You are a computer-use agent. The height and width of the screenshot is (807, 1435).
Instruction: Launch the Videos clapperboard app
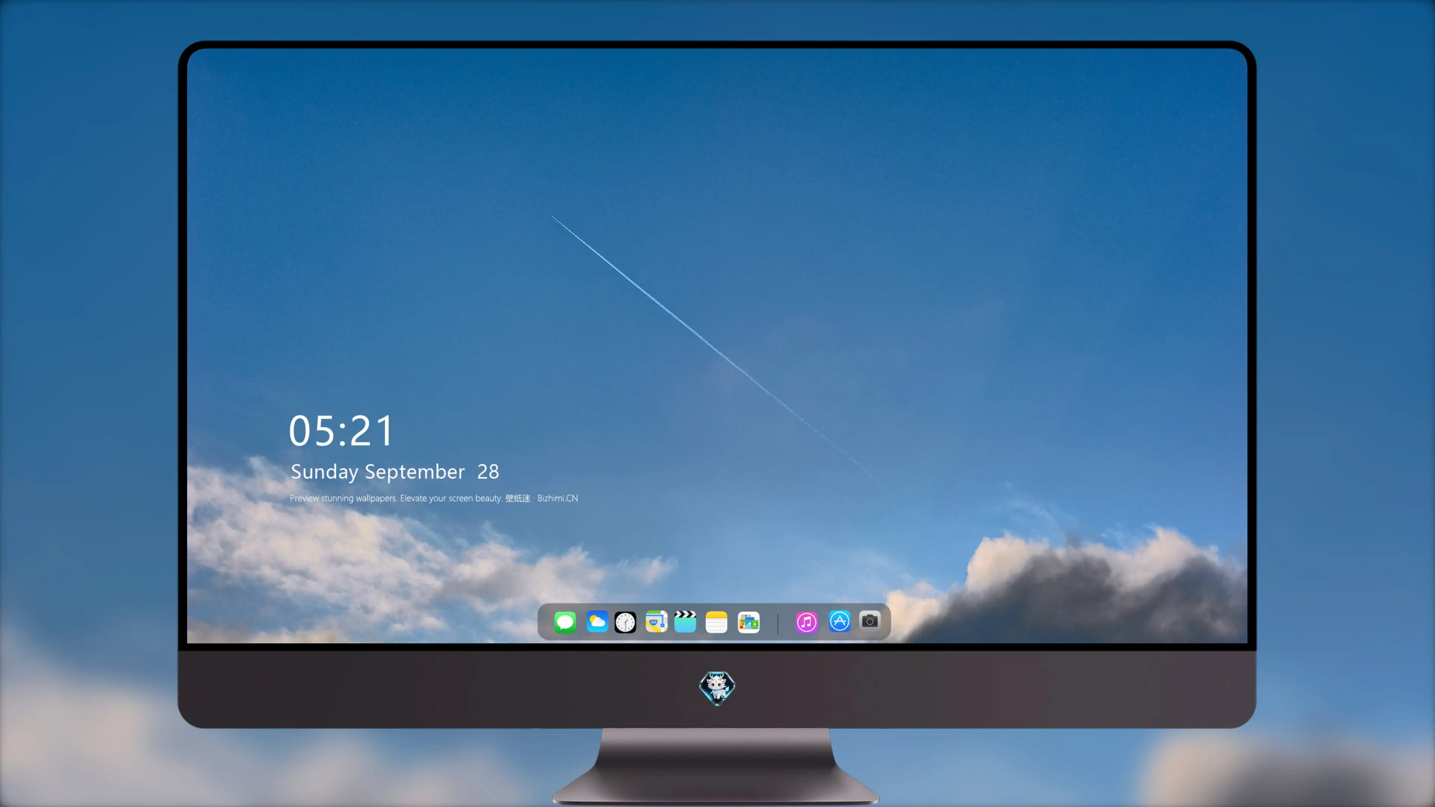point(685,622)
